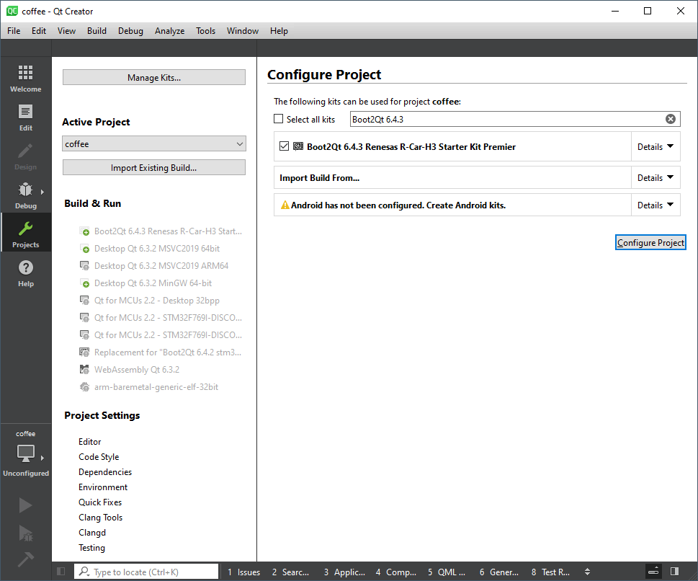Open the Analyze menu
The width and height of the screenshot is (698, 581).
[169, 31]
